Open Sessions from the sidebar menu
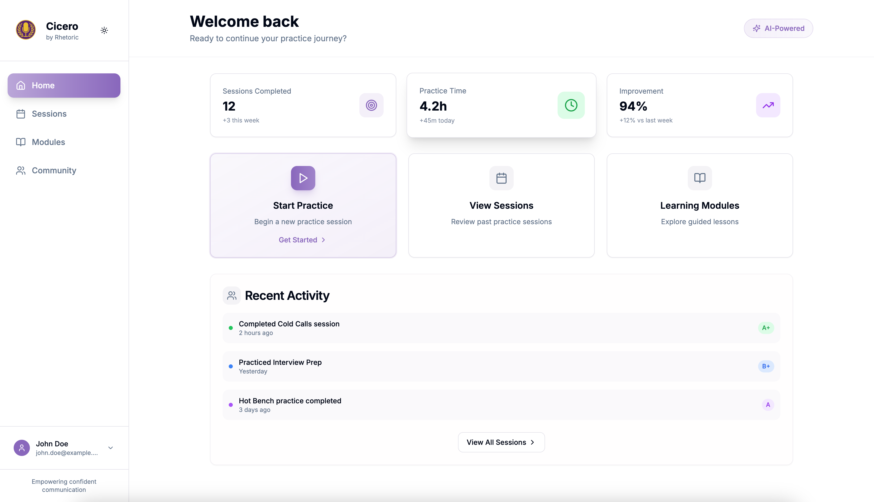 (x=49, y=114)
